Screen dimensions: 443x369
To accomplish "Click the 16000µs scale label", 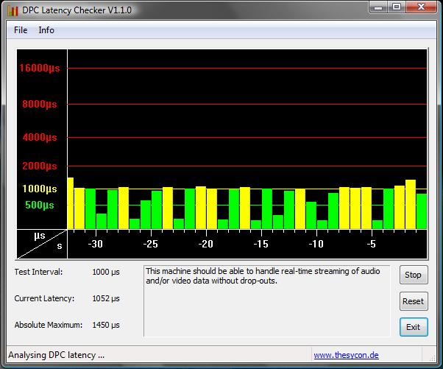I will (40, 68).
